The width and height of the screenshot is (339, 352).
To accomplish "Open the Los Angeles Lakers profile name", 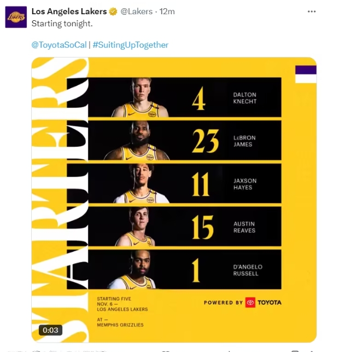I will [69, 11].
